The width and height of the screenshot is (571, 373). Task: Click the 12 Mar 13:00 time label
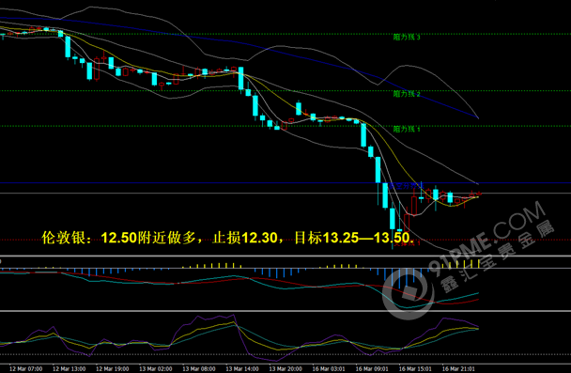[69, 368]
